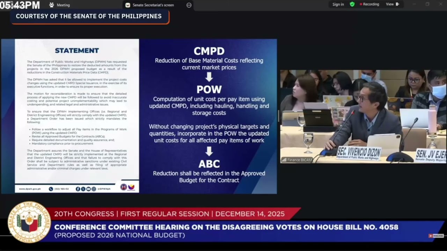The width and height of the screenshot is (447, 251).
Task: Click the Bagong Pilipinas logo on the slide
Action: pyautogui.click(x=131, y=187)
